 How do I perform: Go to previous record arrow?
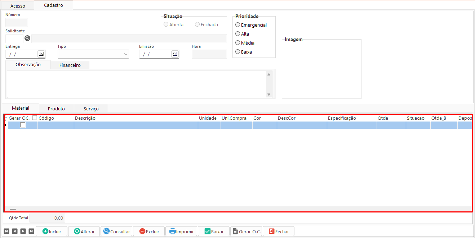[14, 231]
